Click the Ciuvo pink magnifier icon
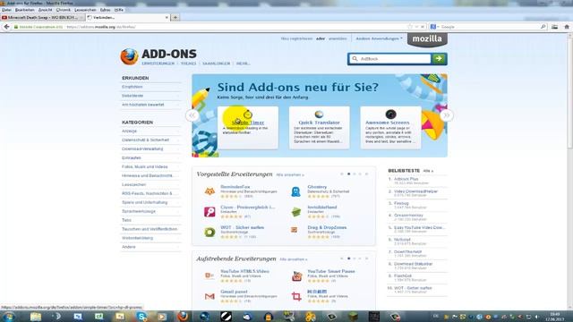 (210, 212)
